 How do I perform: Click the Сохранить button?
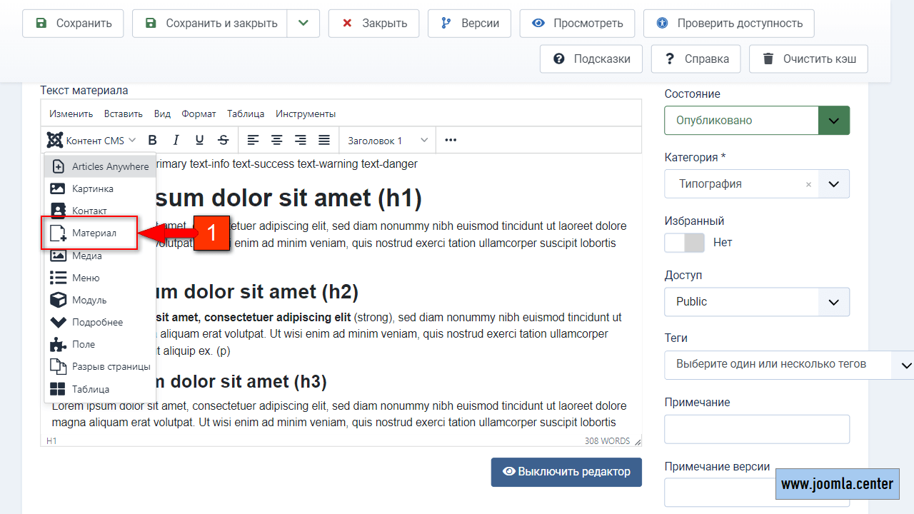pyautogui.click(x=73, y=24)
